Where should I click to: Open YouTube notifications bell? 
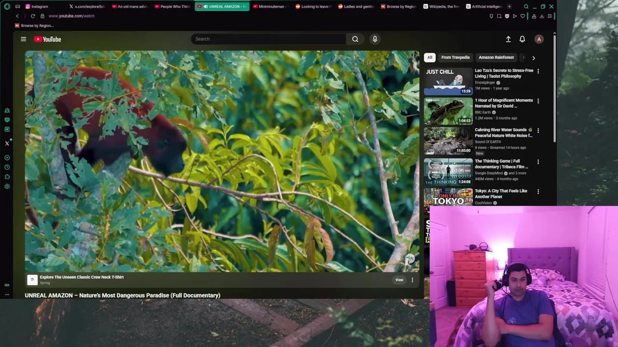pyautogui.click(x=522, y=39)
